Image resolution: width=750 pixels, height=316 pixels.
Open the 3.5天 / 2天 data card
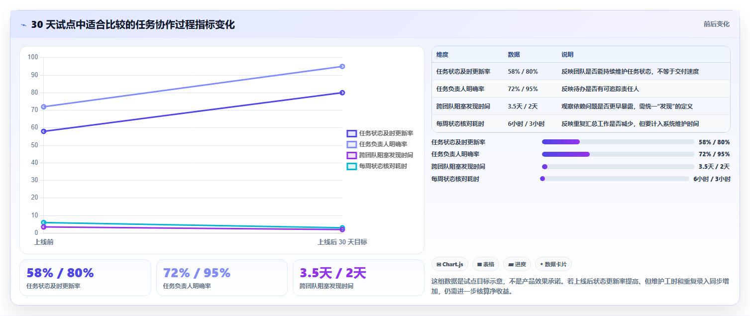pyautogui.click(x=358, y=278)
